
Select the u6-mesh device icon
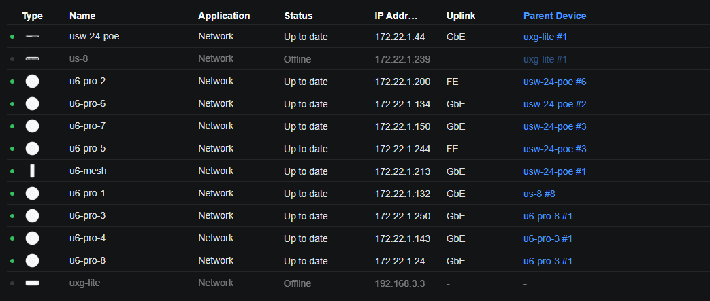tap(32, 171)
